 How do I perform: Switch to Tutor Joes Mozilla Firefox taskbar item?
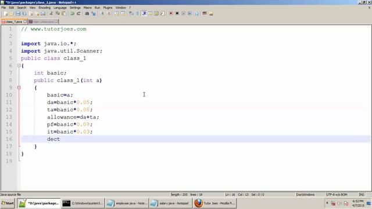pyautogui.click(x=214, y=203)
